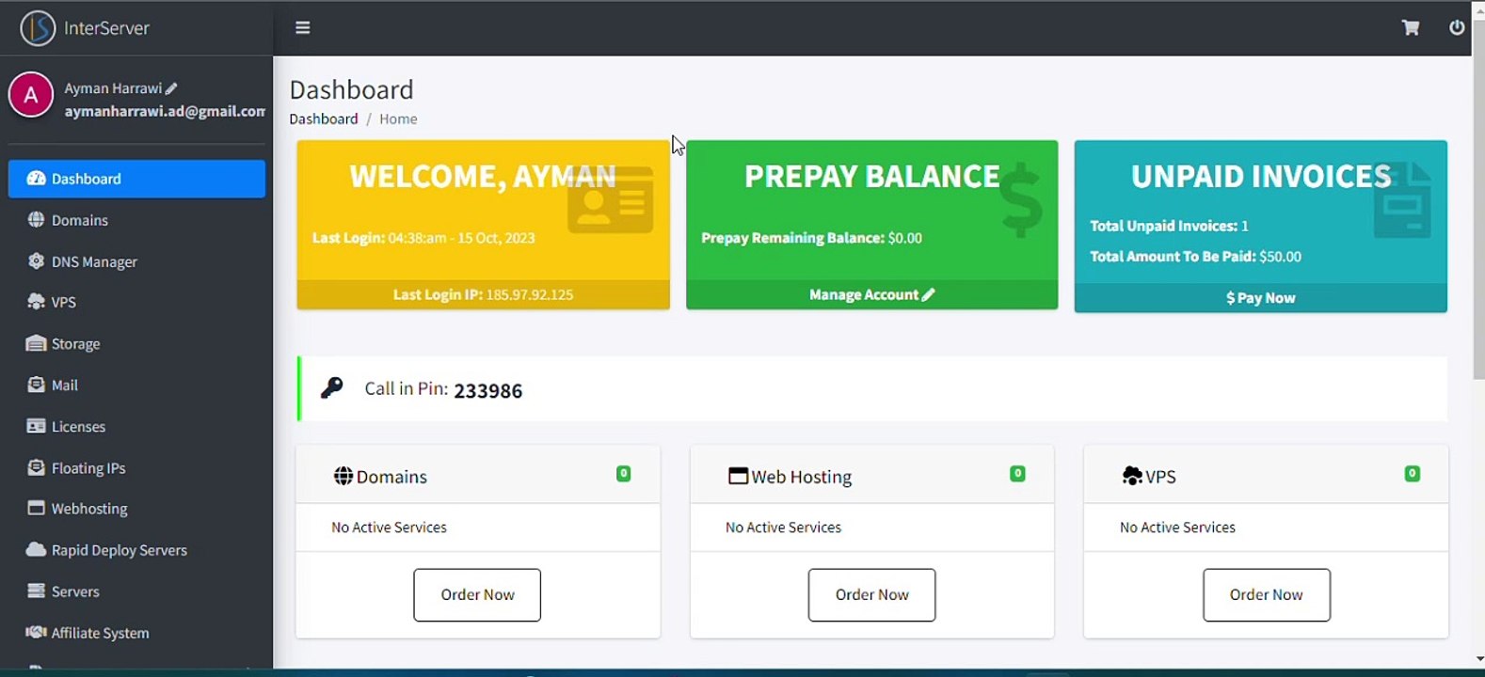
Task: Select Rapid Deploy Servers in sidebar
Action: (136, 549)
